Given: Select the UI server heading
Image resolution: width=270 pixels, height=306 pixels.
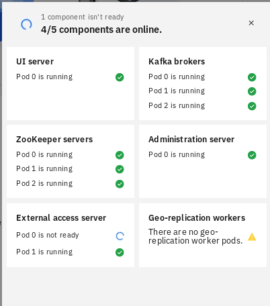Looking at the screenshot, I should 35,62.
